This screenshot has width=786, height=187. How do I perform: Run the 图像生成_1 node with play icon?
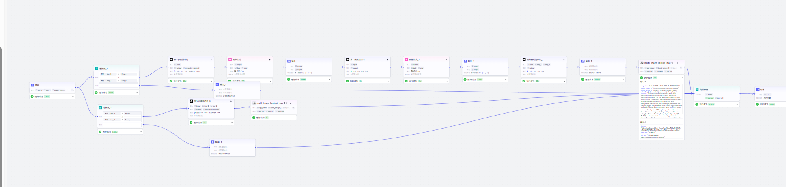coord(446,60)
